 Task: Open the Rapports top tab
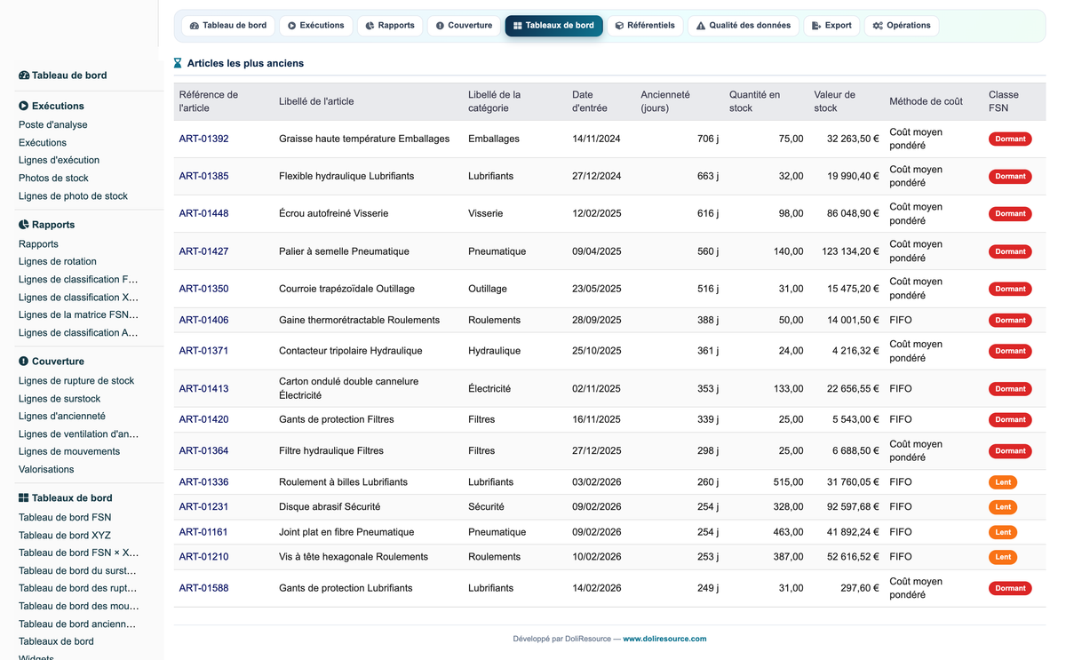[390, 26]
